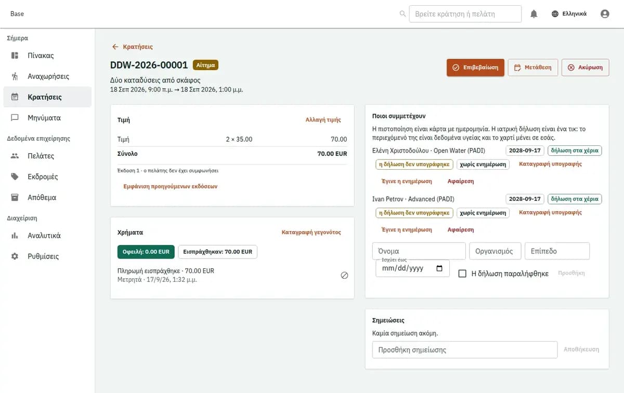Click the back arrow next to Κρατήσεις
Viewport: 624px width, 393px height.
[x=115, y=47]
